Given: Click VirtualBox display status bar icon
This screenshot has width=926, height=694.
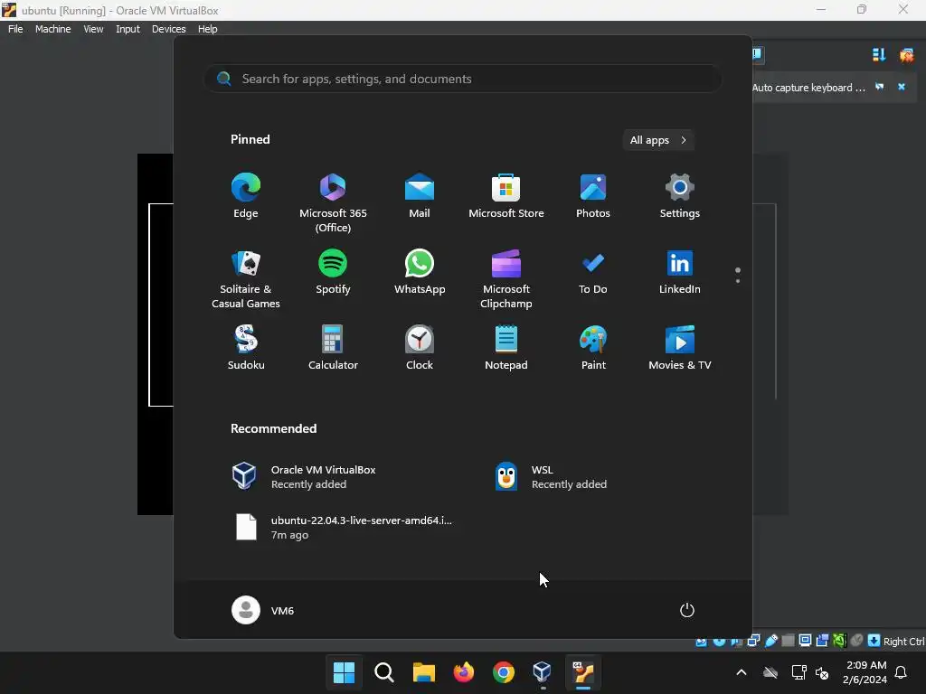Looking at the screenshot, I should pos(805,641).
